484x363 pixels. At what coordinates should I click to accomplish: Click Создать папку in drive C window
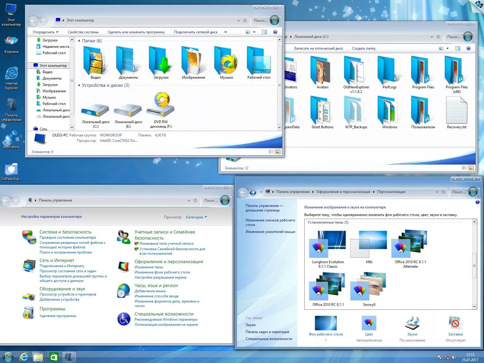point(364,48)
